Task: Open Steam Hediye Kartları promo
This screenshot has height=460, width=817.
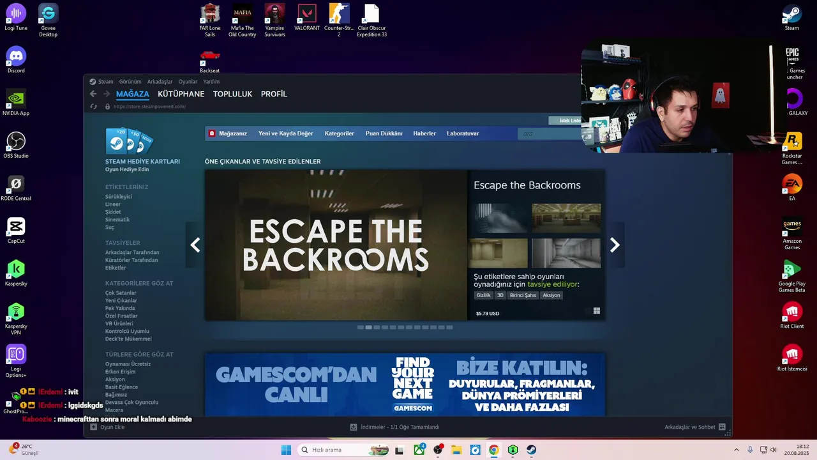Action: pos(142,151)
